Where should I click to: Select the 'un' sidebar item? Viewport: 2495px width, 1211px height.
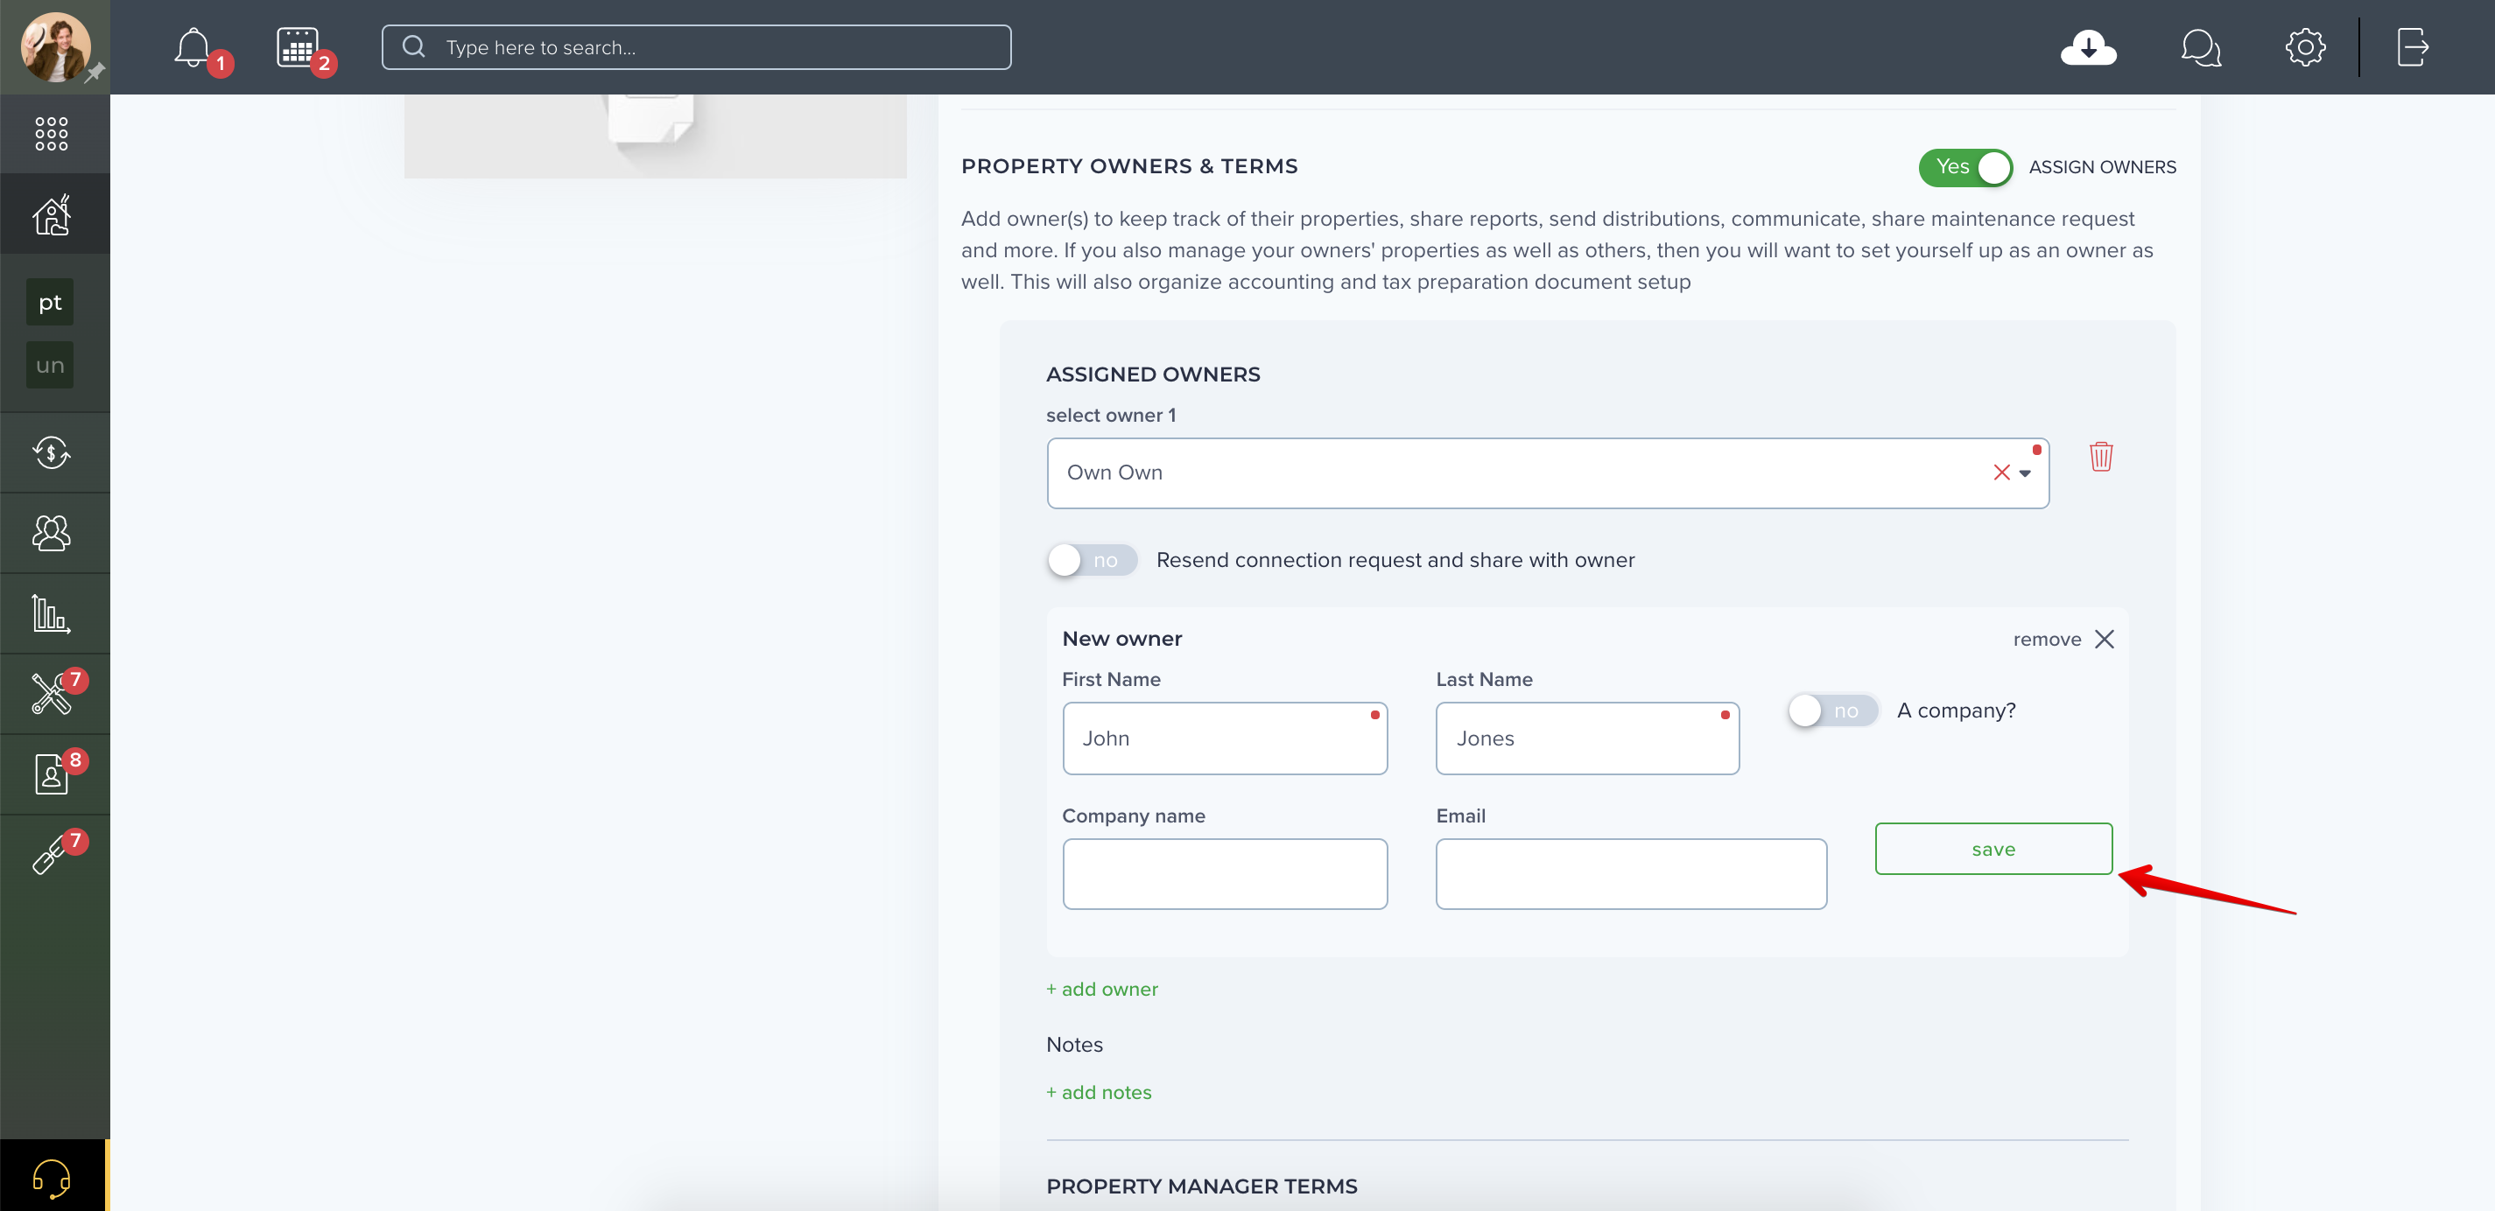(x=51, y=365)
